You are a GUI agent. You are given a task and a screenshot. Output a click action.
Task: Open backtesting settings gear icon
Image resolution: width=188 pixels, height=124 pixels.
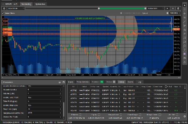pos(4,8)
